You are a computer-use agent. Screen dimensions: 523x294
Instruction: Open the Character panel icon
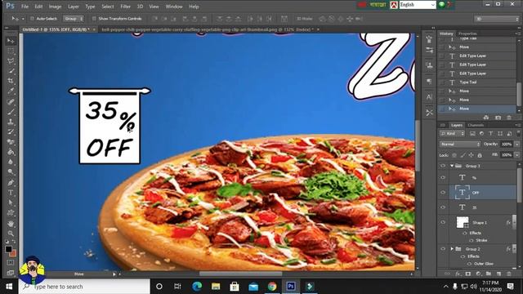pos(429,97)
